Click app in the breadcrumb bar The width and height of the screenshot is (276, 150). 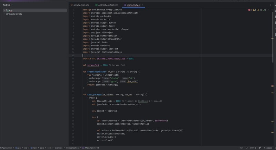18,148
